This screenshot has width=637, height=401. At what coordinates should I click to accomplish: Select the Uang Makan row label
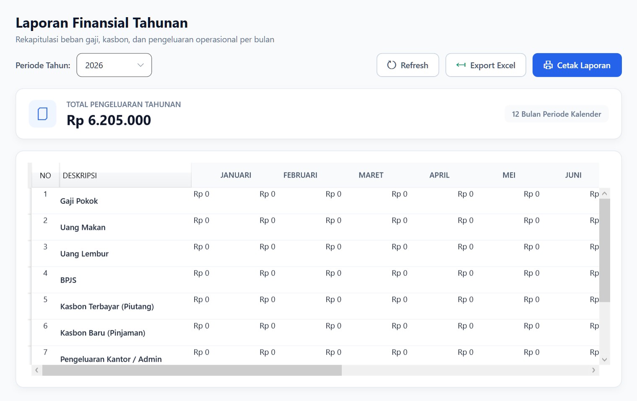point(83,227)
